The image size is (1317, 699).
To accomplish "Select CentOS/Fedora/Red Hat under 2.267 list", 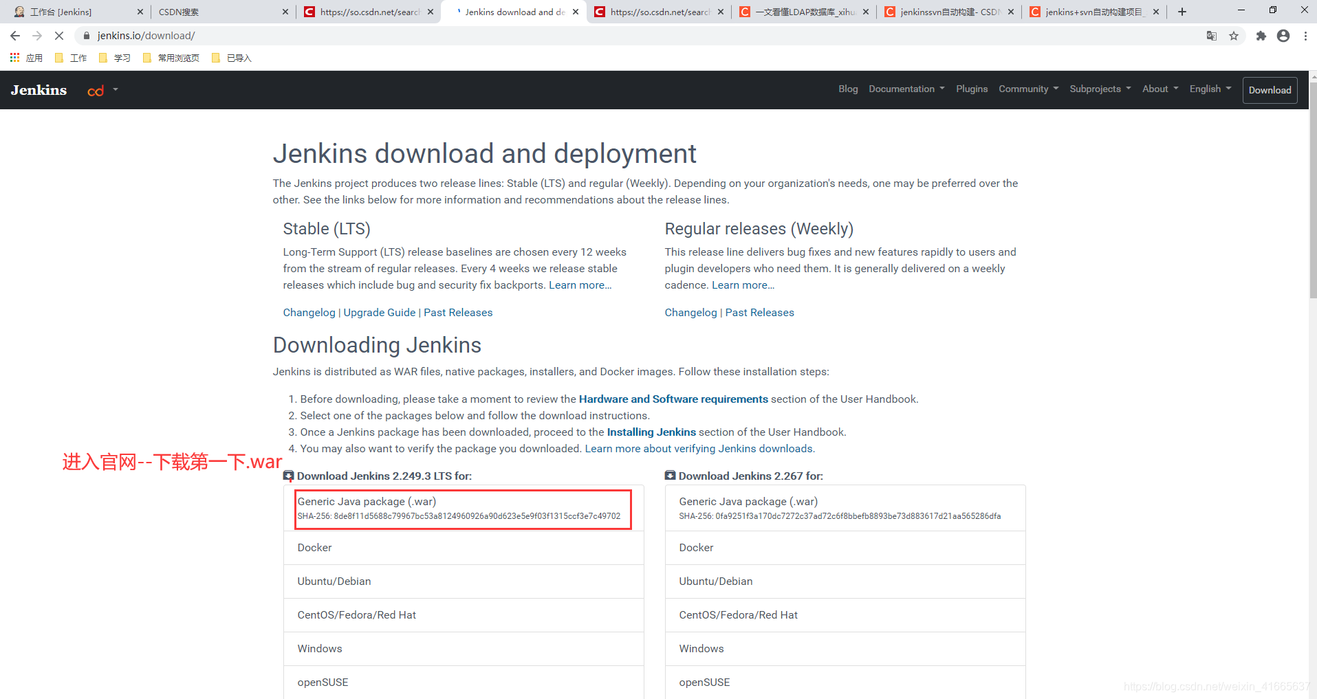I will pos(845,615).
